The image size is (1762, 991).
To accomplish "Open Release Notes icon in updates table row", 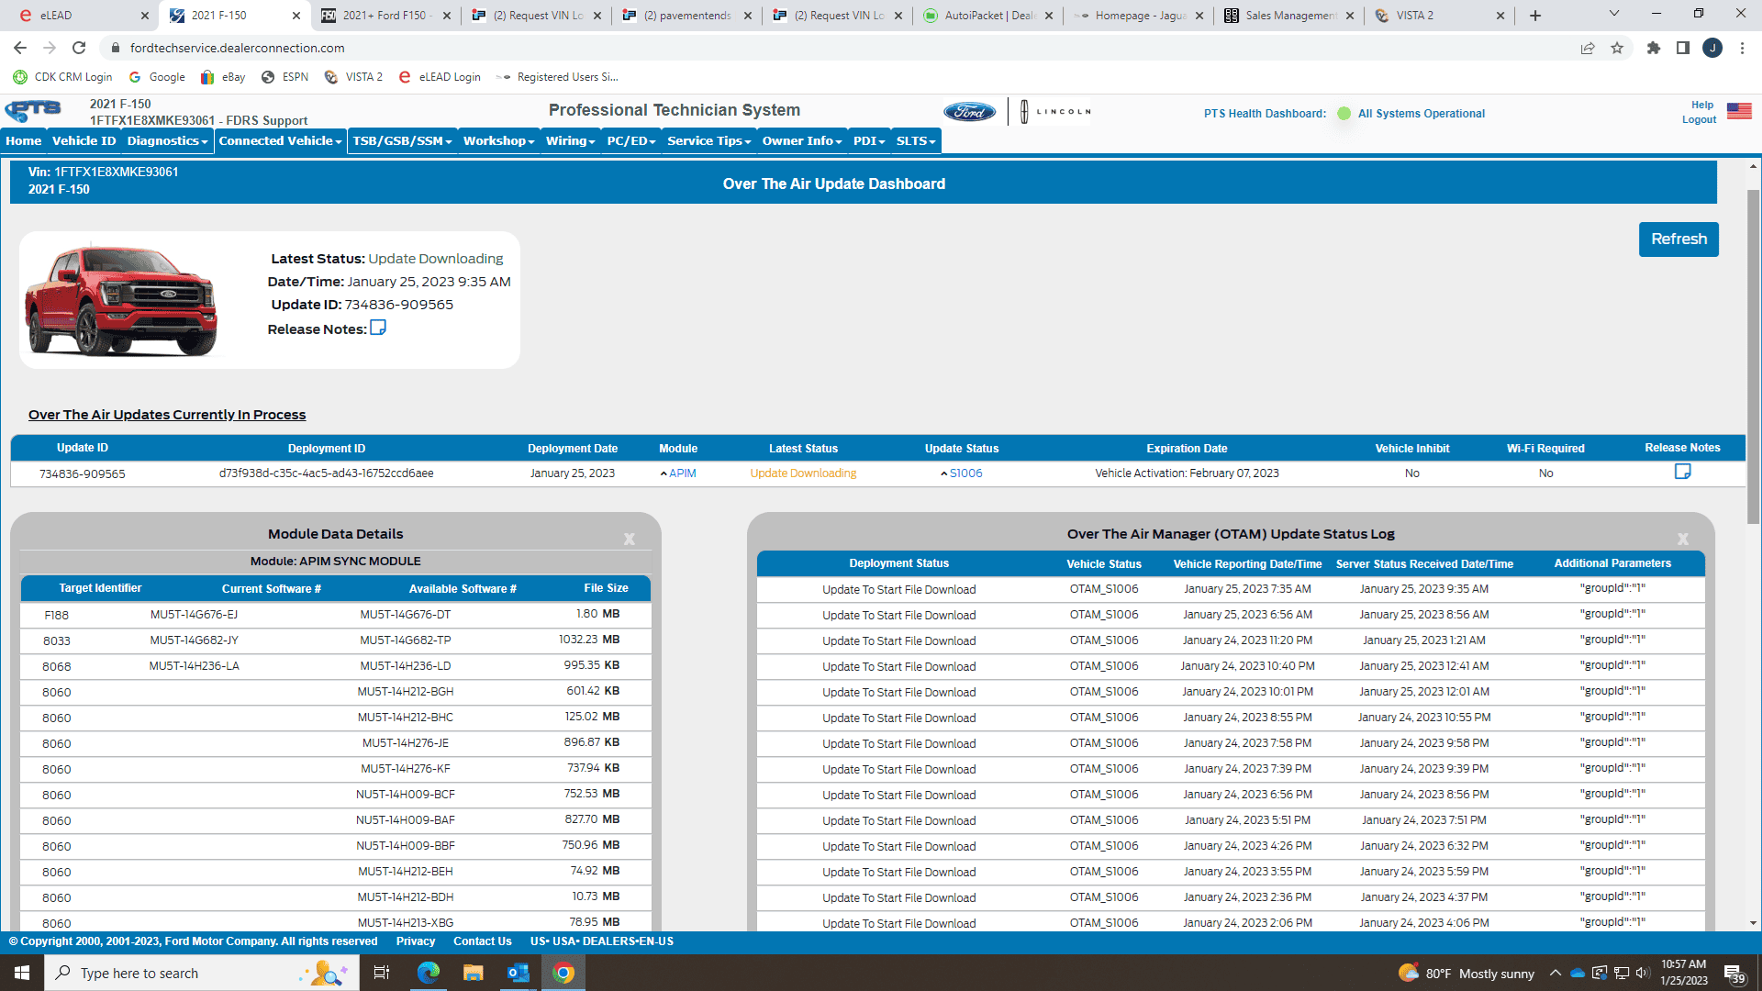I will [x=1682, y=472].
